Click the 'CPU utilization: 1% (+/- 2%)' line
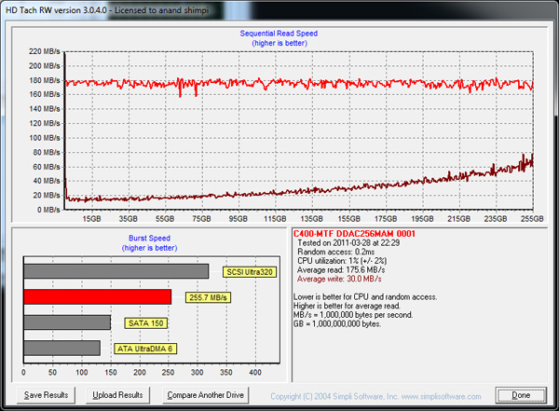 [x=342, y=261]
